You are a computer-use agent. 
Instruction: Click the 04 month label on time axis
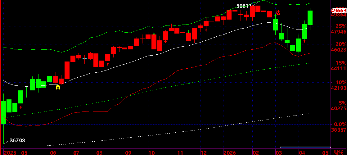pos(302,153)
